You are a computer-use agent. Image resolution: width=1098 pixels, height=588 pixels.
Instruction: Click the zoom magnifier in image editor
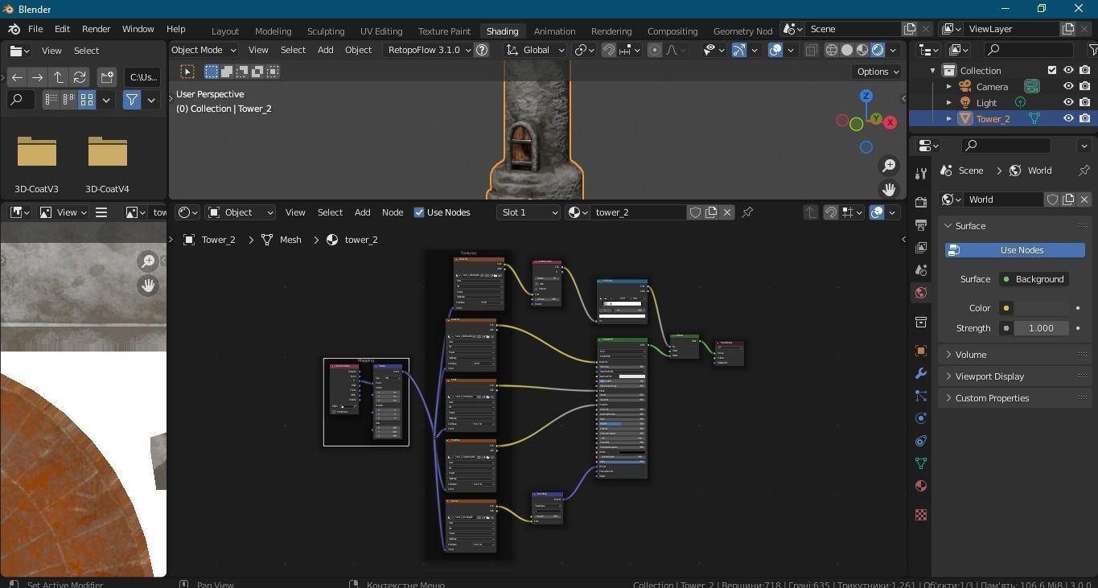148,261
